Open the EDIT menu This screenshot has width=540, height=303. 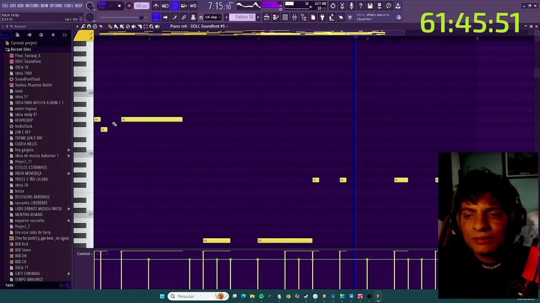coord(13,6)
